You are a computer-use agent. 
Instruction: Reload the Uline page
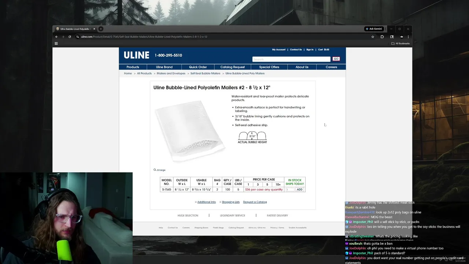70,37
